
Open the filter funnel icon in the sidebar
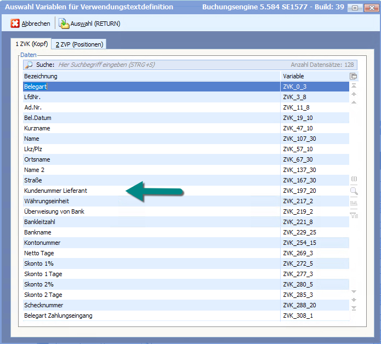point(354,215)
